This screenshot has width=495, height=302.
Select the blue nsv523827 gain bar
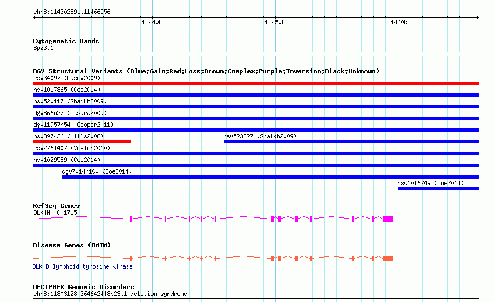click(352, 142)
